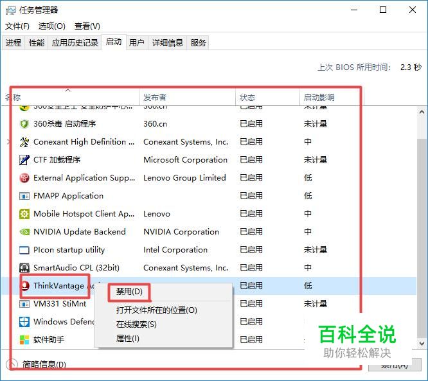
Task: Click the sort arrow above 名称 column
Action: coord(67,91)
